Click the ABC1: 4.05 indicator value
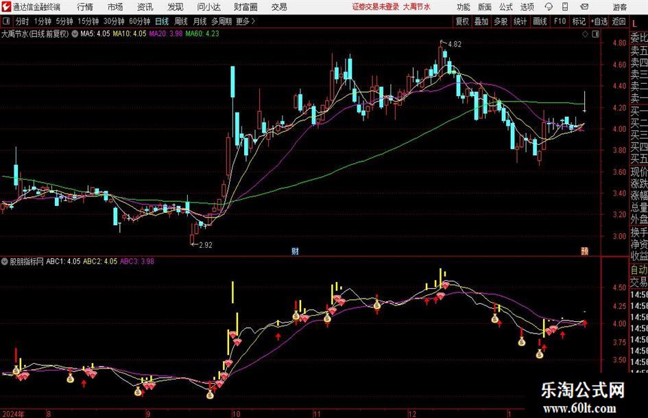This screenshot has height=418, width=648. click(63, 262)
